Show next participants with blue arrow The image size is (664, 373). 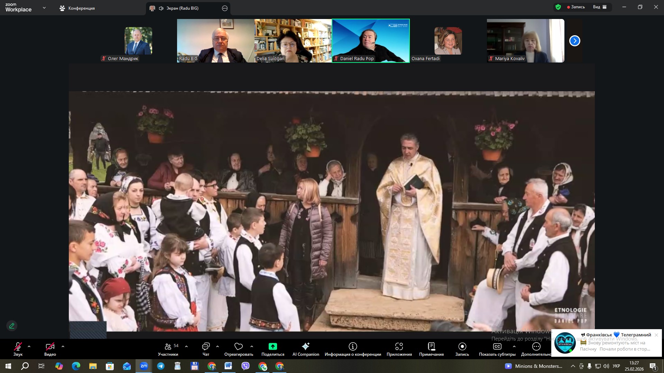pos(574,41)
